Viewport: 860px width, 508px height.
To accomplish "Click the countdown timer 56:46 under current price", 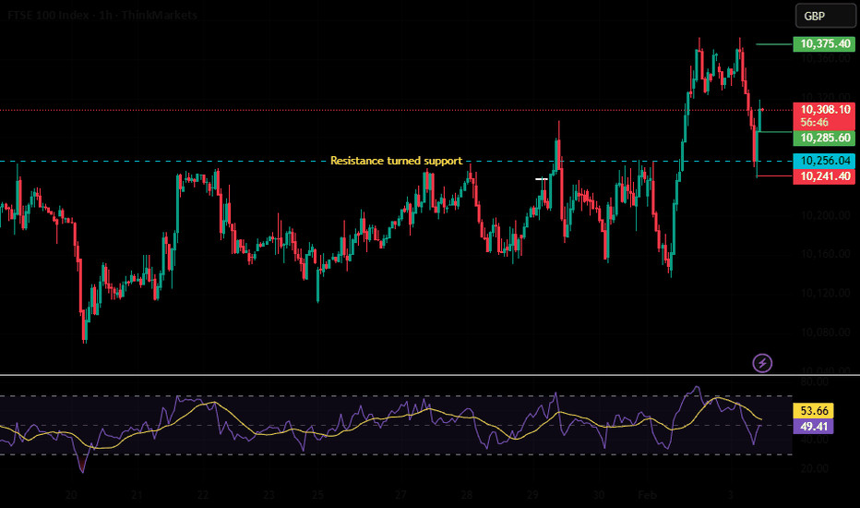I will click(814, 121).
